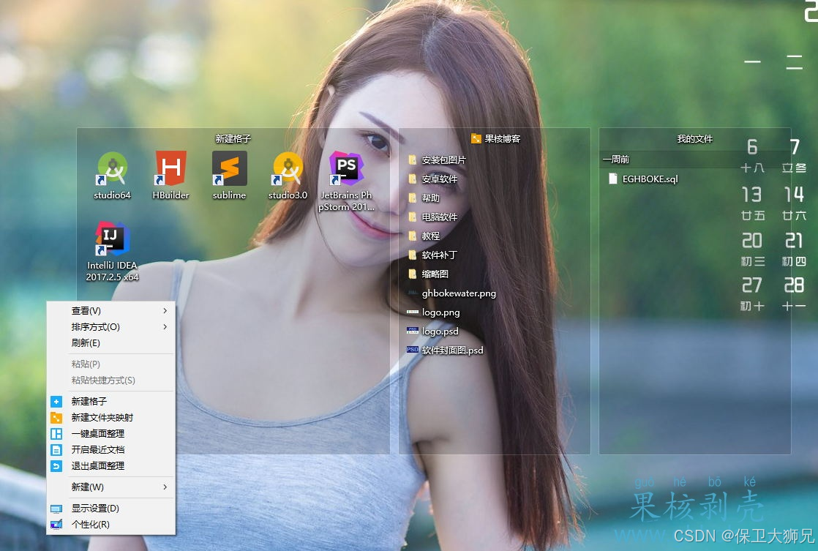
Task: Click the monitor icon for 显示设置
Action: (x=56, y=509)
